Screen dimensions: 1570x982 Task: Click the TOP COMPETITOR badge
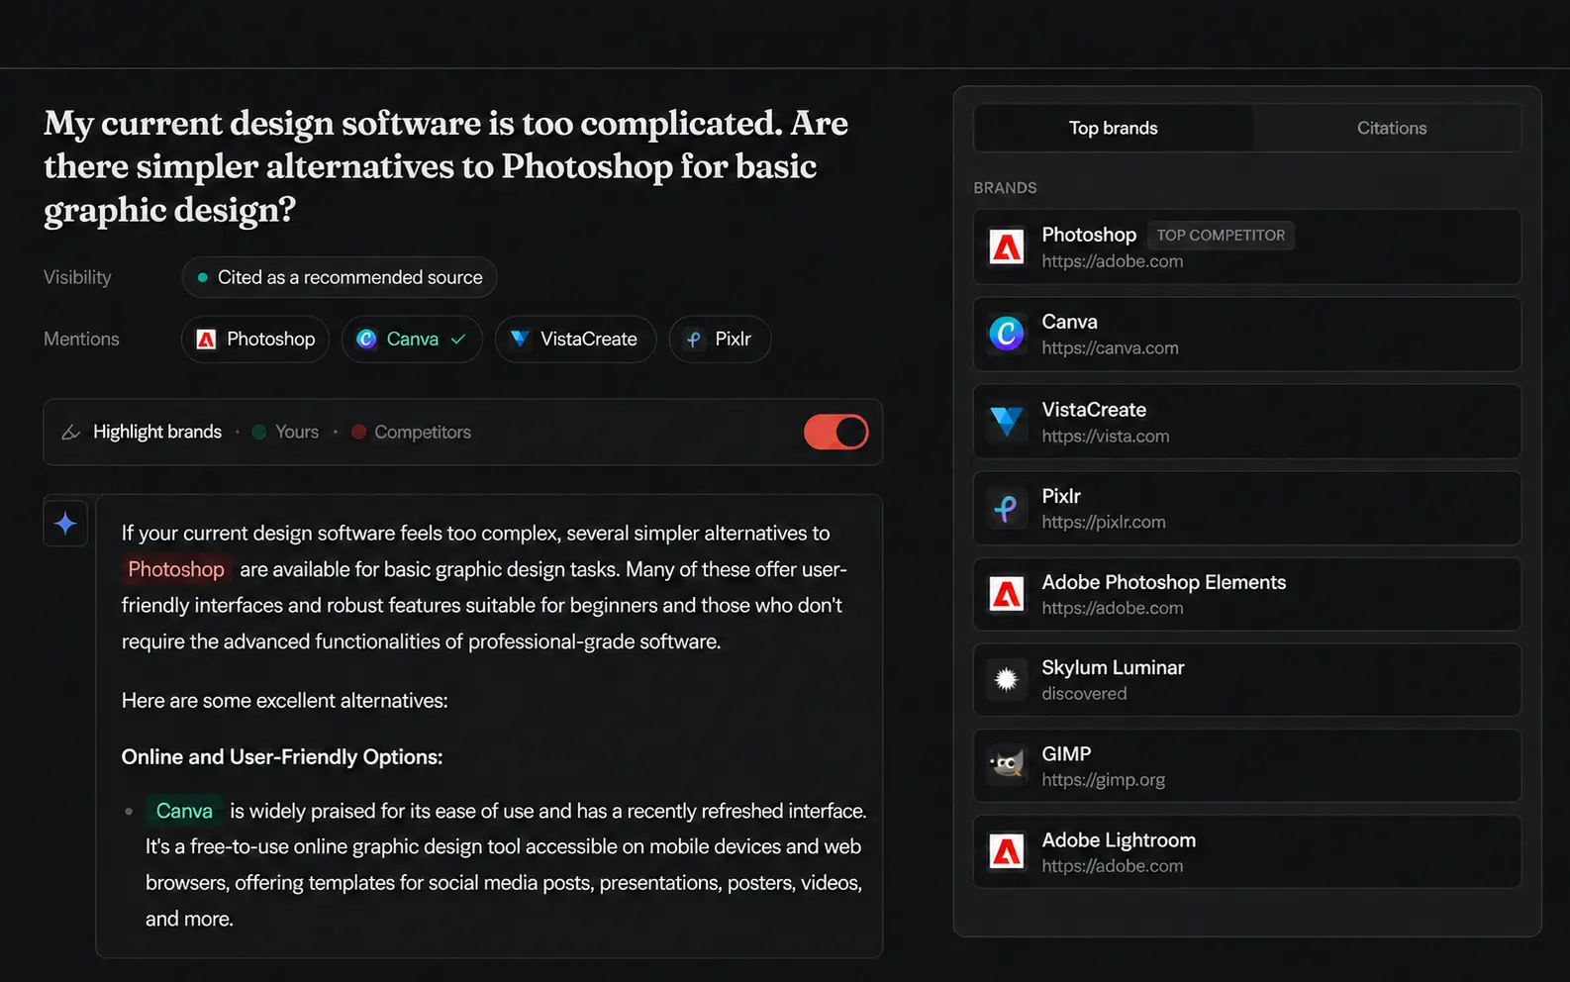1221,236
